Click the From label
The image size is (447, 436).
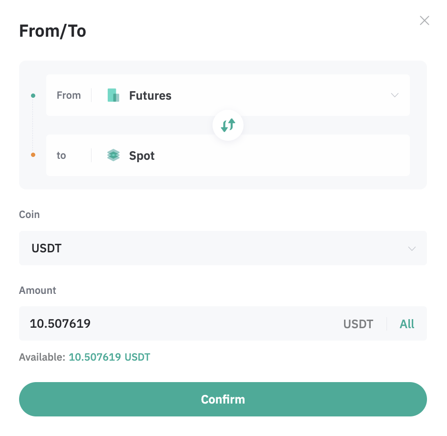(x=69, y=95)
